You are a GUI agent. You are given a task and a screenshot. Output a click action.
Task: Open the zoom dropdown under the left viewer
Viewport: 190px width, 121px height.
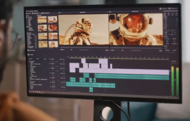(62, 50)
